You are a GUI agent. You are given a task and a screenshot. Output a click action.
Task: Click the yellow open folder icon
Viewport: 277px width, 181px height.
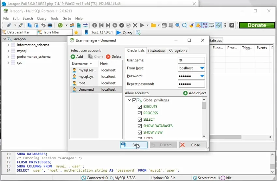[153, 25]
